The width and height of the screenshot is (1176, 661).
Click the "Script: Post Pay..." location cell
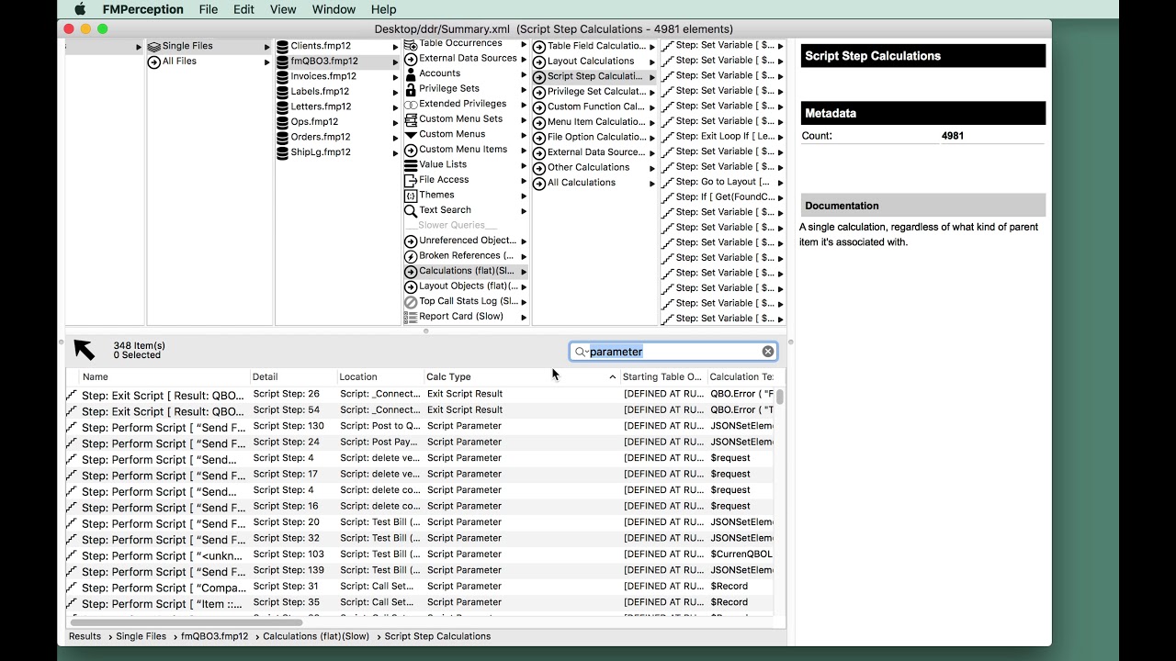pyautogui.click(x=380, y=443)
